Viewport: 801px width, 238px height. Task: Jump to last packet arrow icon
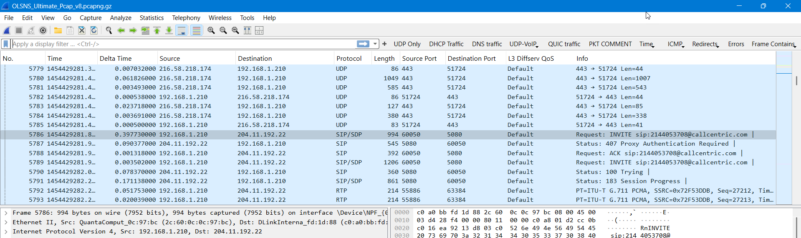tap(169, 30)
